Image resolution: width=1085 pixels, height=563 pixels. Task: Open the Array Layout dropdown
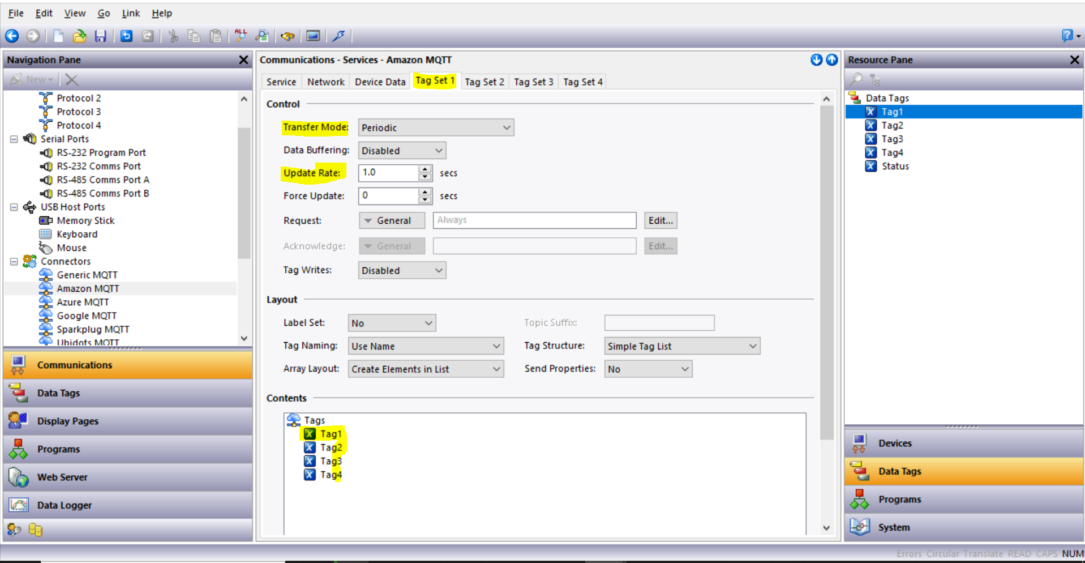[x=426, y=369]
